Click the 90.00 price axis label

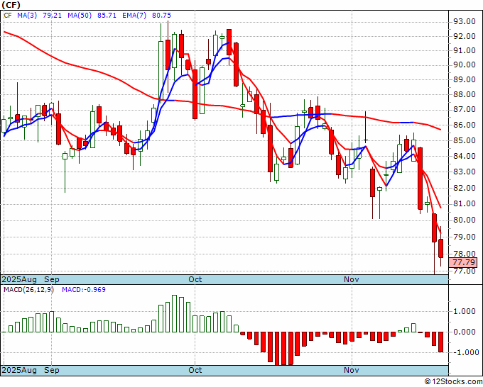coord(464,65)
